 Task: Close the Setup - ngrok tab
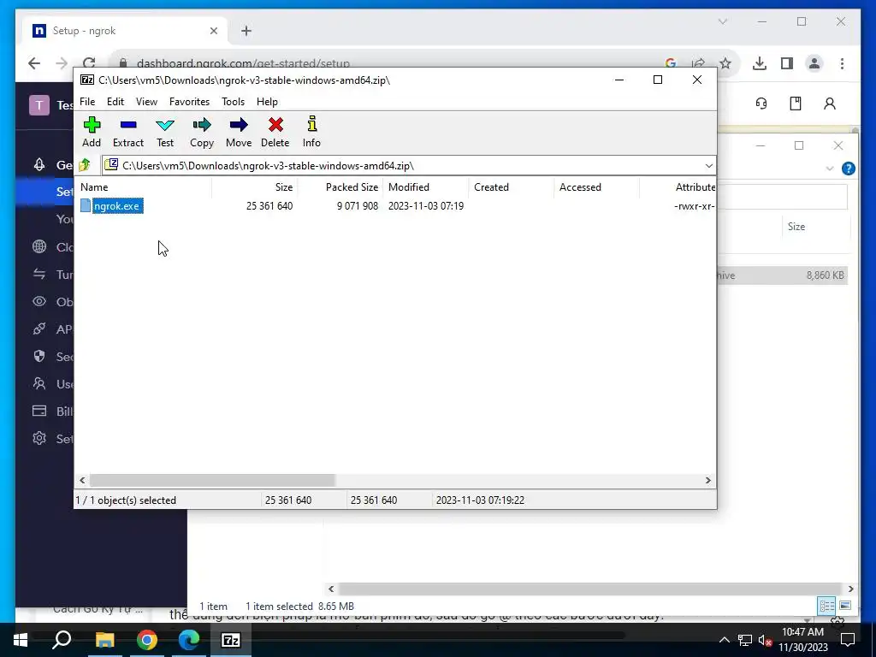tap(213, 31)
